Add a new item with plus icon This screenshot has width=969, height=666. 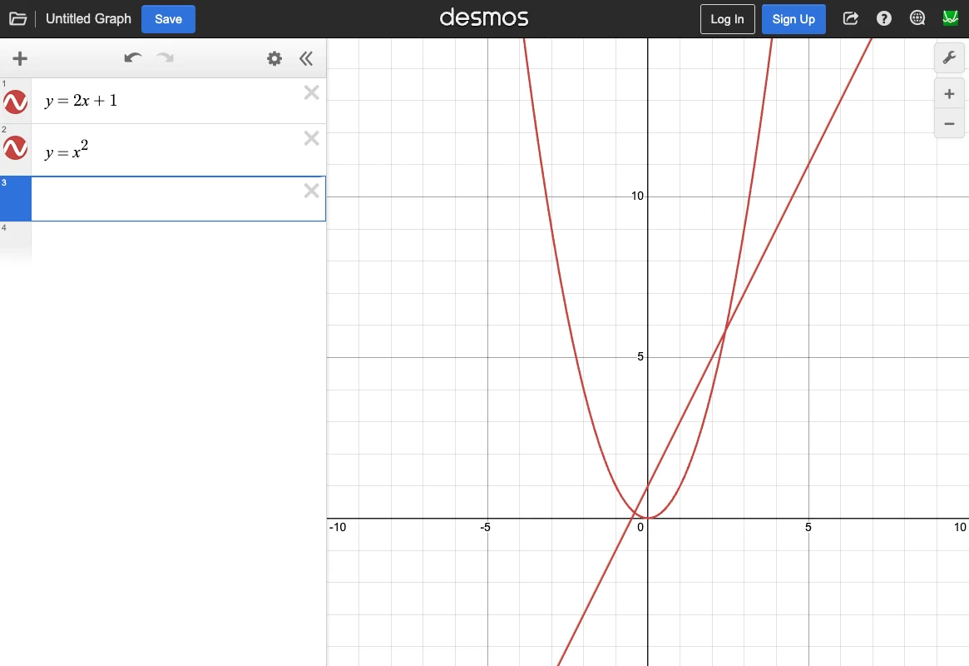pos(20,59)
